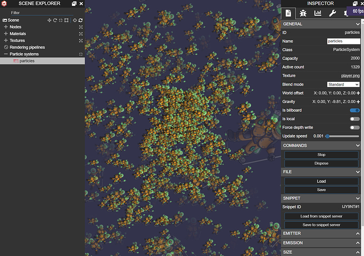
Task: Click the refresh icon in Scene row
Action: pyautogui.click(x=81, y=20)
